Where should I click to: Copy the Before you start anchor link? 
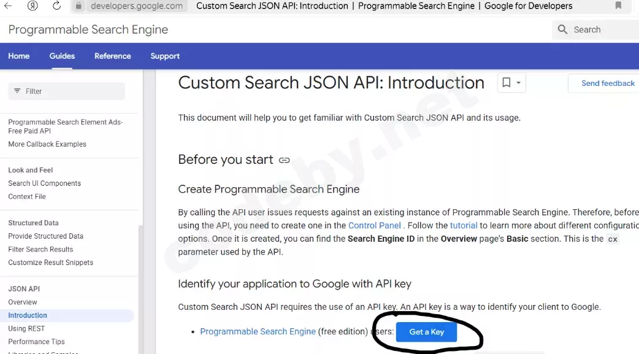[x=284, y=160]
